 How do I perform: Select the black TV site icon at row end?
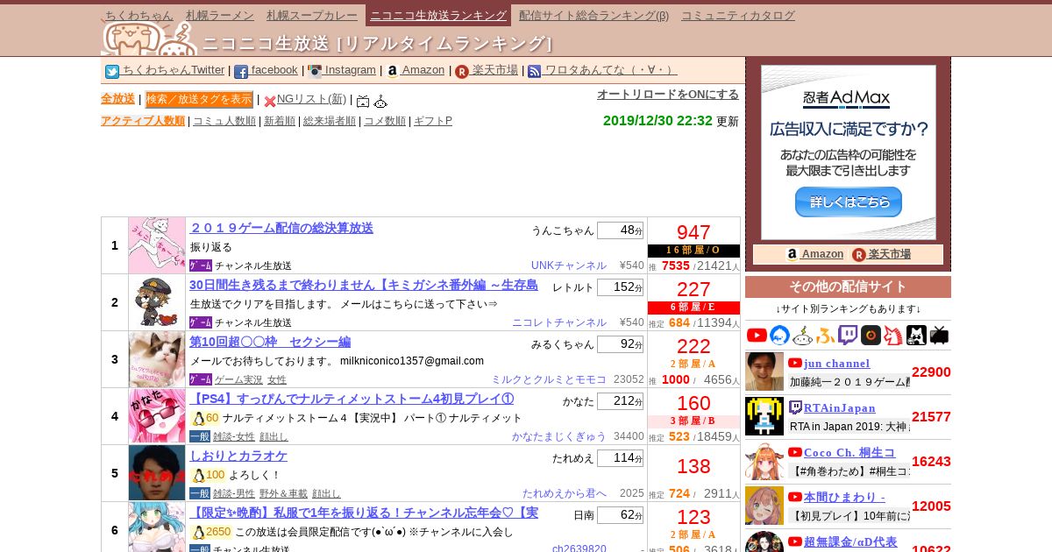coord(939,335)
